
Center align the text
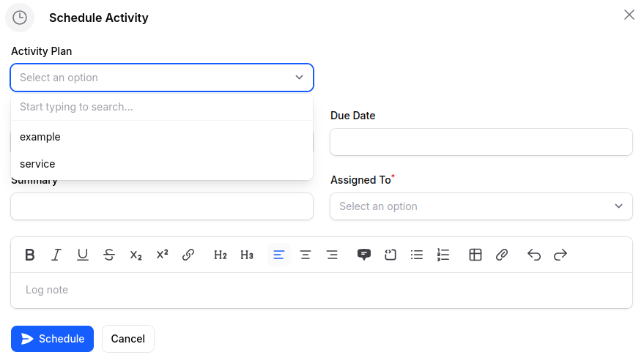[306, 255]
